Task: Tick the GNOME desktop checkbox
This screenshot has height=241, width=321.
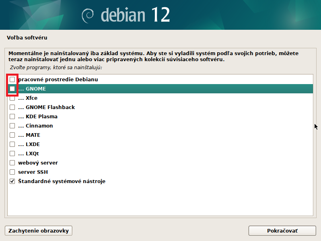Action: [x=12, y=89]
